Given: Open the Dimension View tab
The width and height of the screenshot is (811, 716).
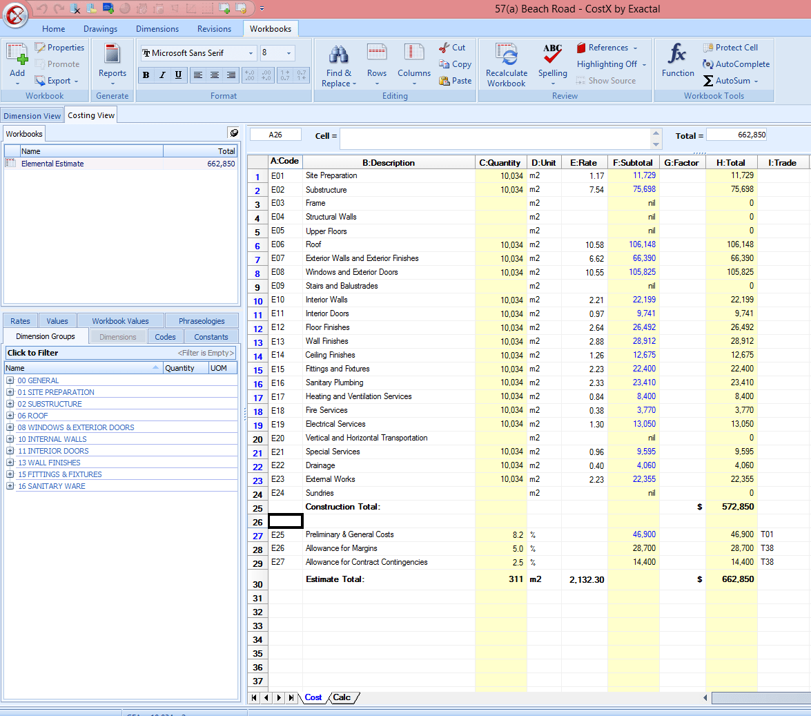Looking at the screenshot, I should point(32,116).
